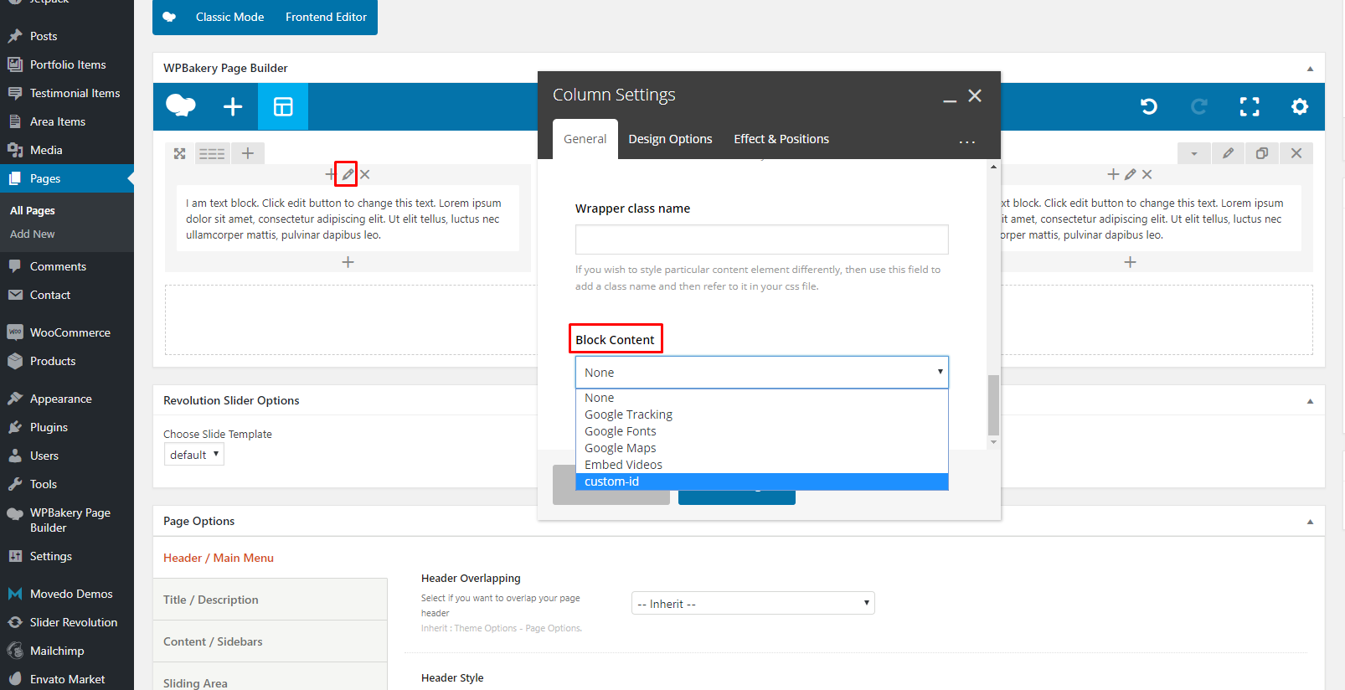The height and width of the screenshot is (690, 1345).
Task: Click the Add Element plus icon in toolbar
Action: (x=233, y=106)
